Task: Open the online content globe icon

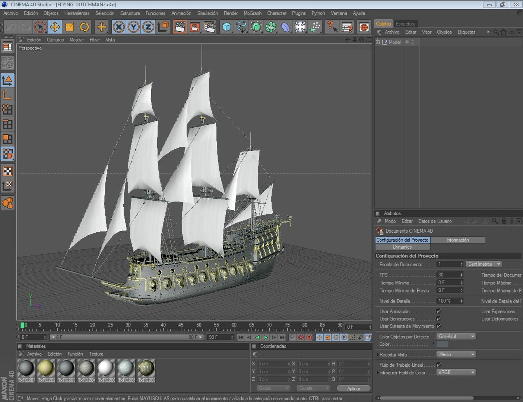Action: pos(364,27)
